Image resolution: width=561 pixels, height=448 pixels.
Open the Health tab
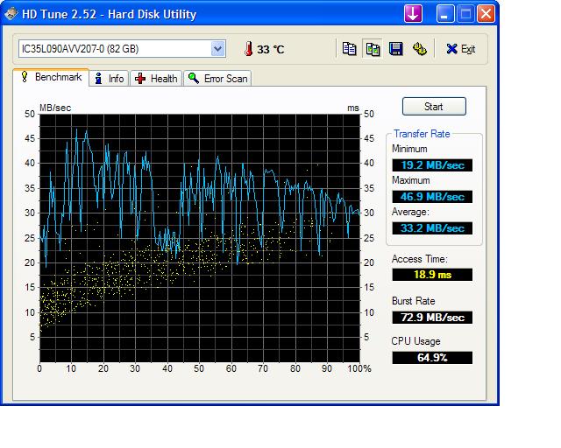pyautogui.click(x=156, y=79)
